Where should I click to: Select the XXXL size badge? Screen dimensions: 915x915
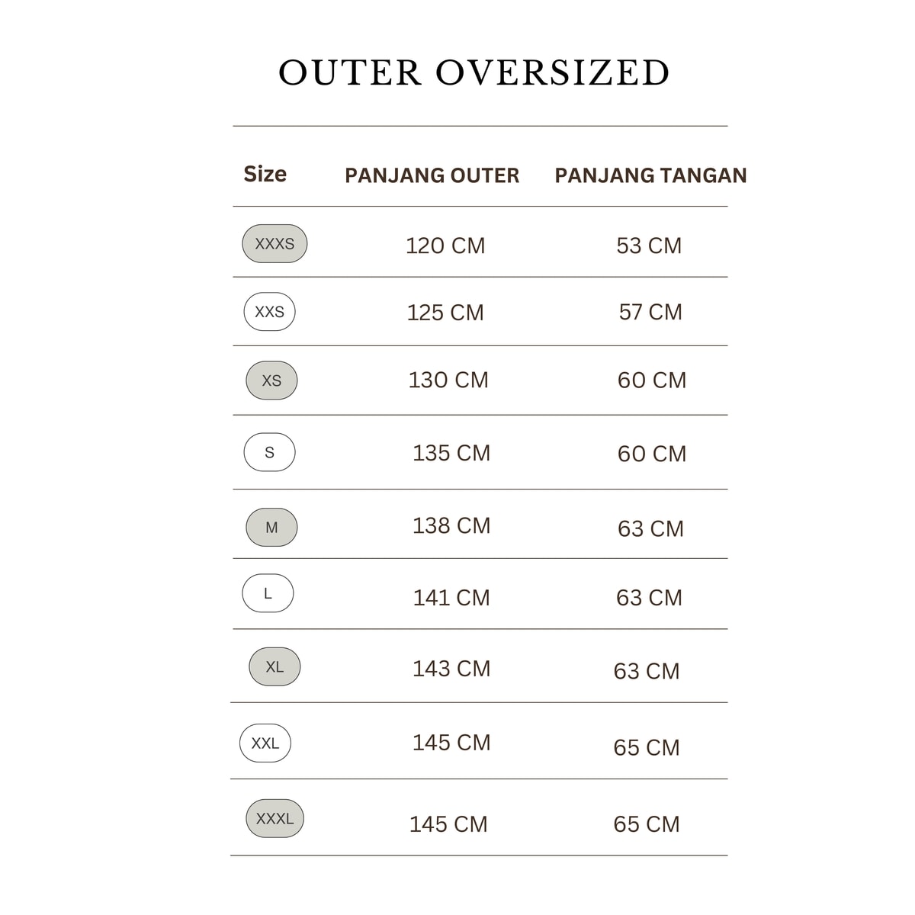click(274, 819)
